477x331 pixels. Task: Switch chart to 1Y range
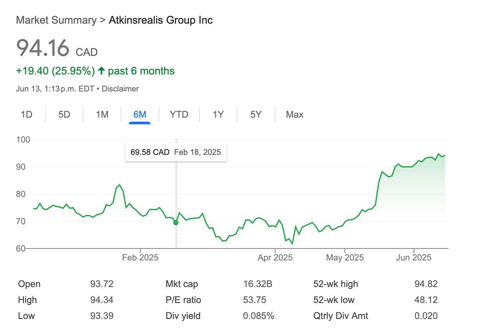218,115
